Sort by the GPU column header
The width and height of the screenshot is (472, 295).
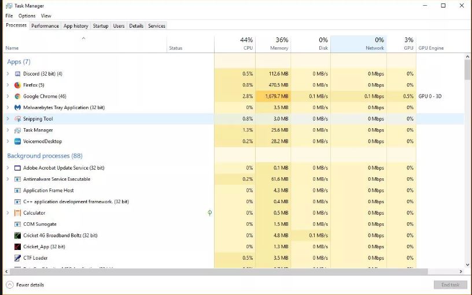pos(401,44)
